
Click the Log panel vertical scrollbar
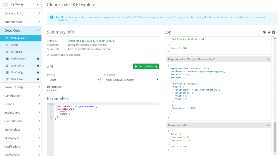275,136
